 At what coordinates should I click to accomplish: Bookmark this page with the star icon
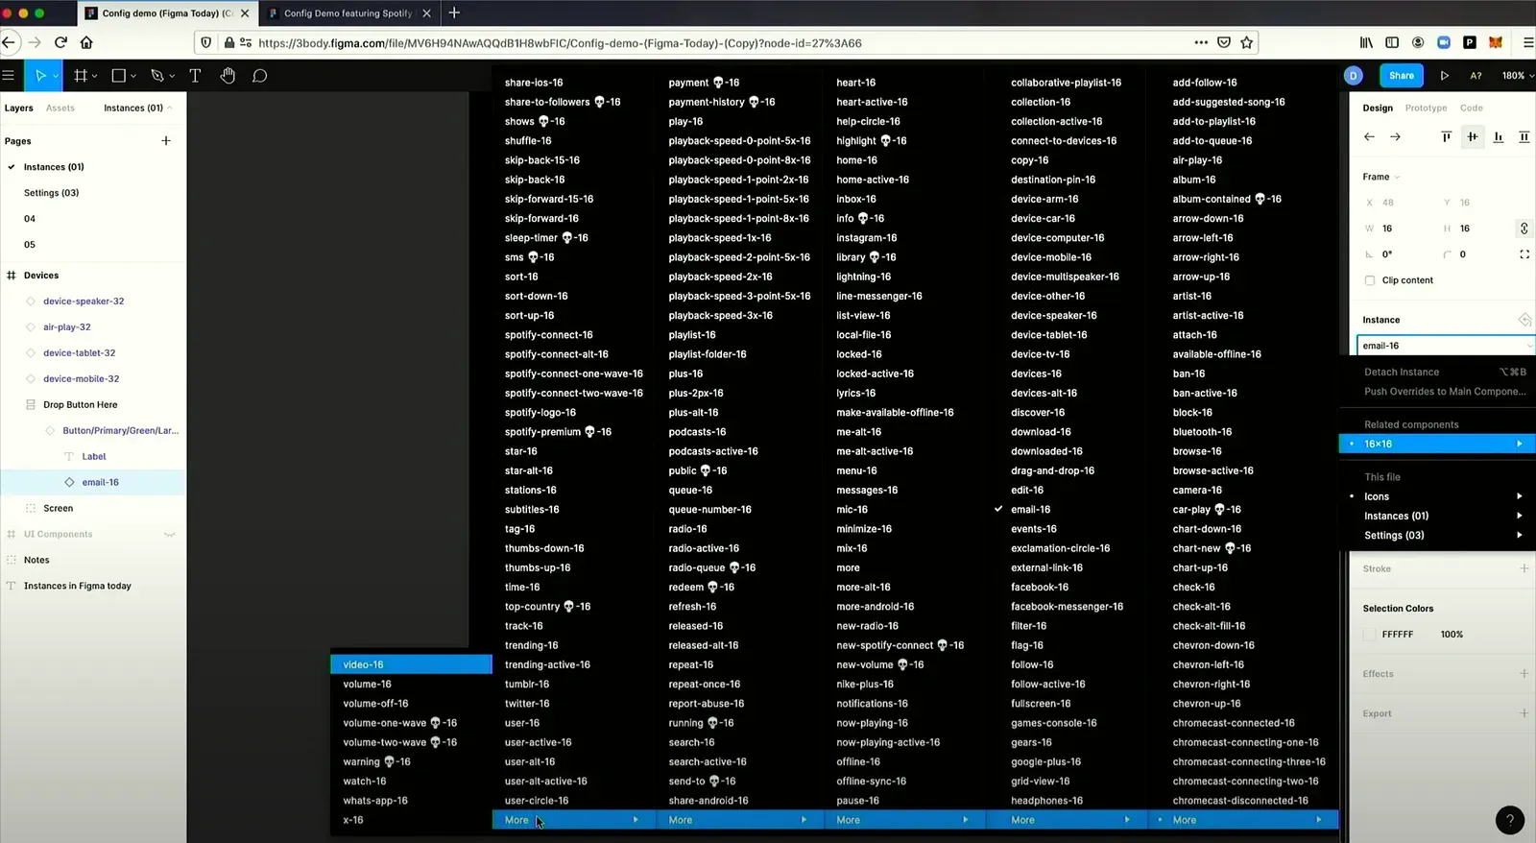(x=1247, y=42)
